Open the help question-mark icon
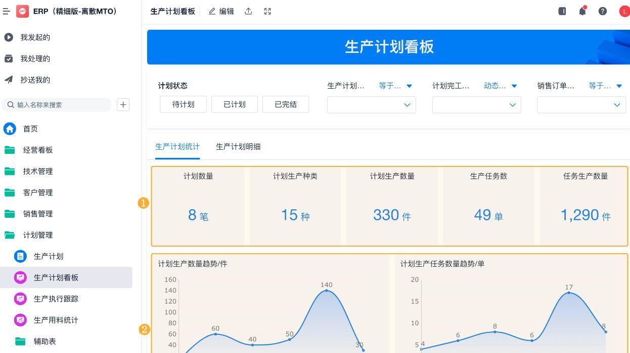Screen dimensions: 630x353 (602, 11)
